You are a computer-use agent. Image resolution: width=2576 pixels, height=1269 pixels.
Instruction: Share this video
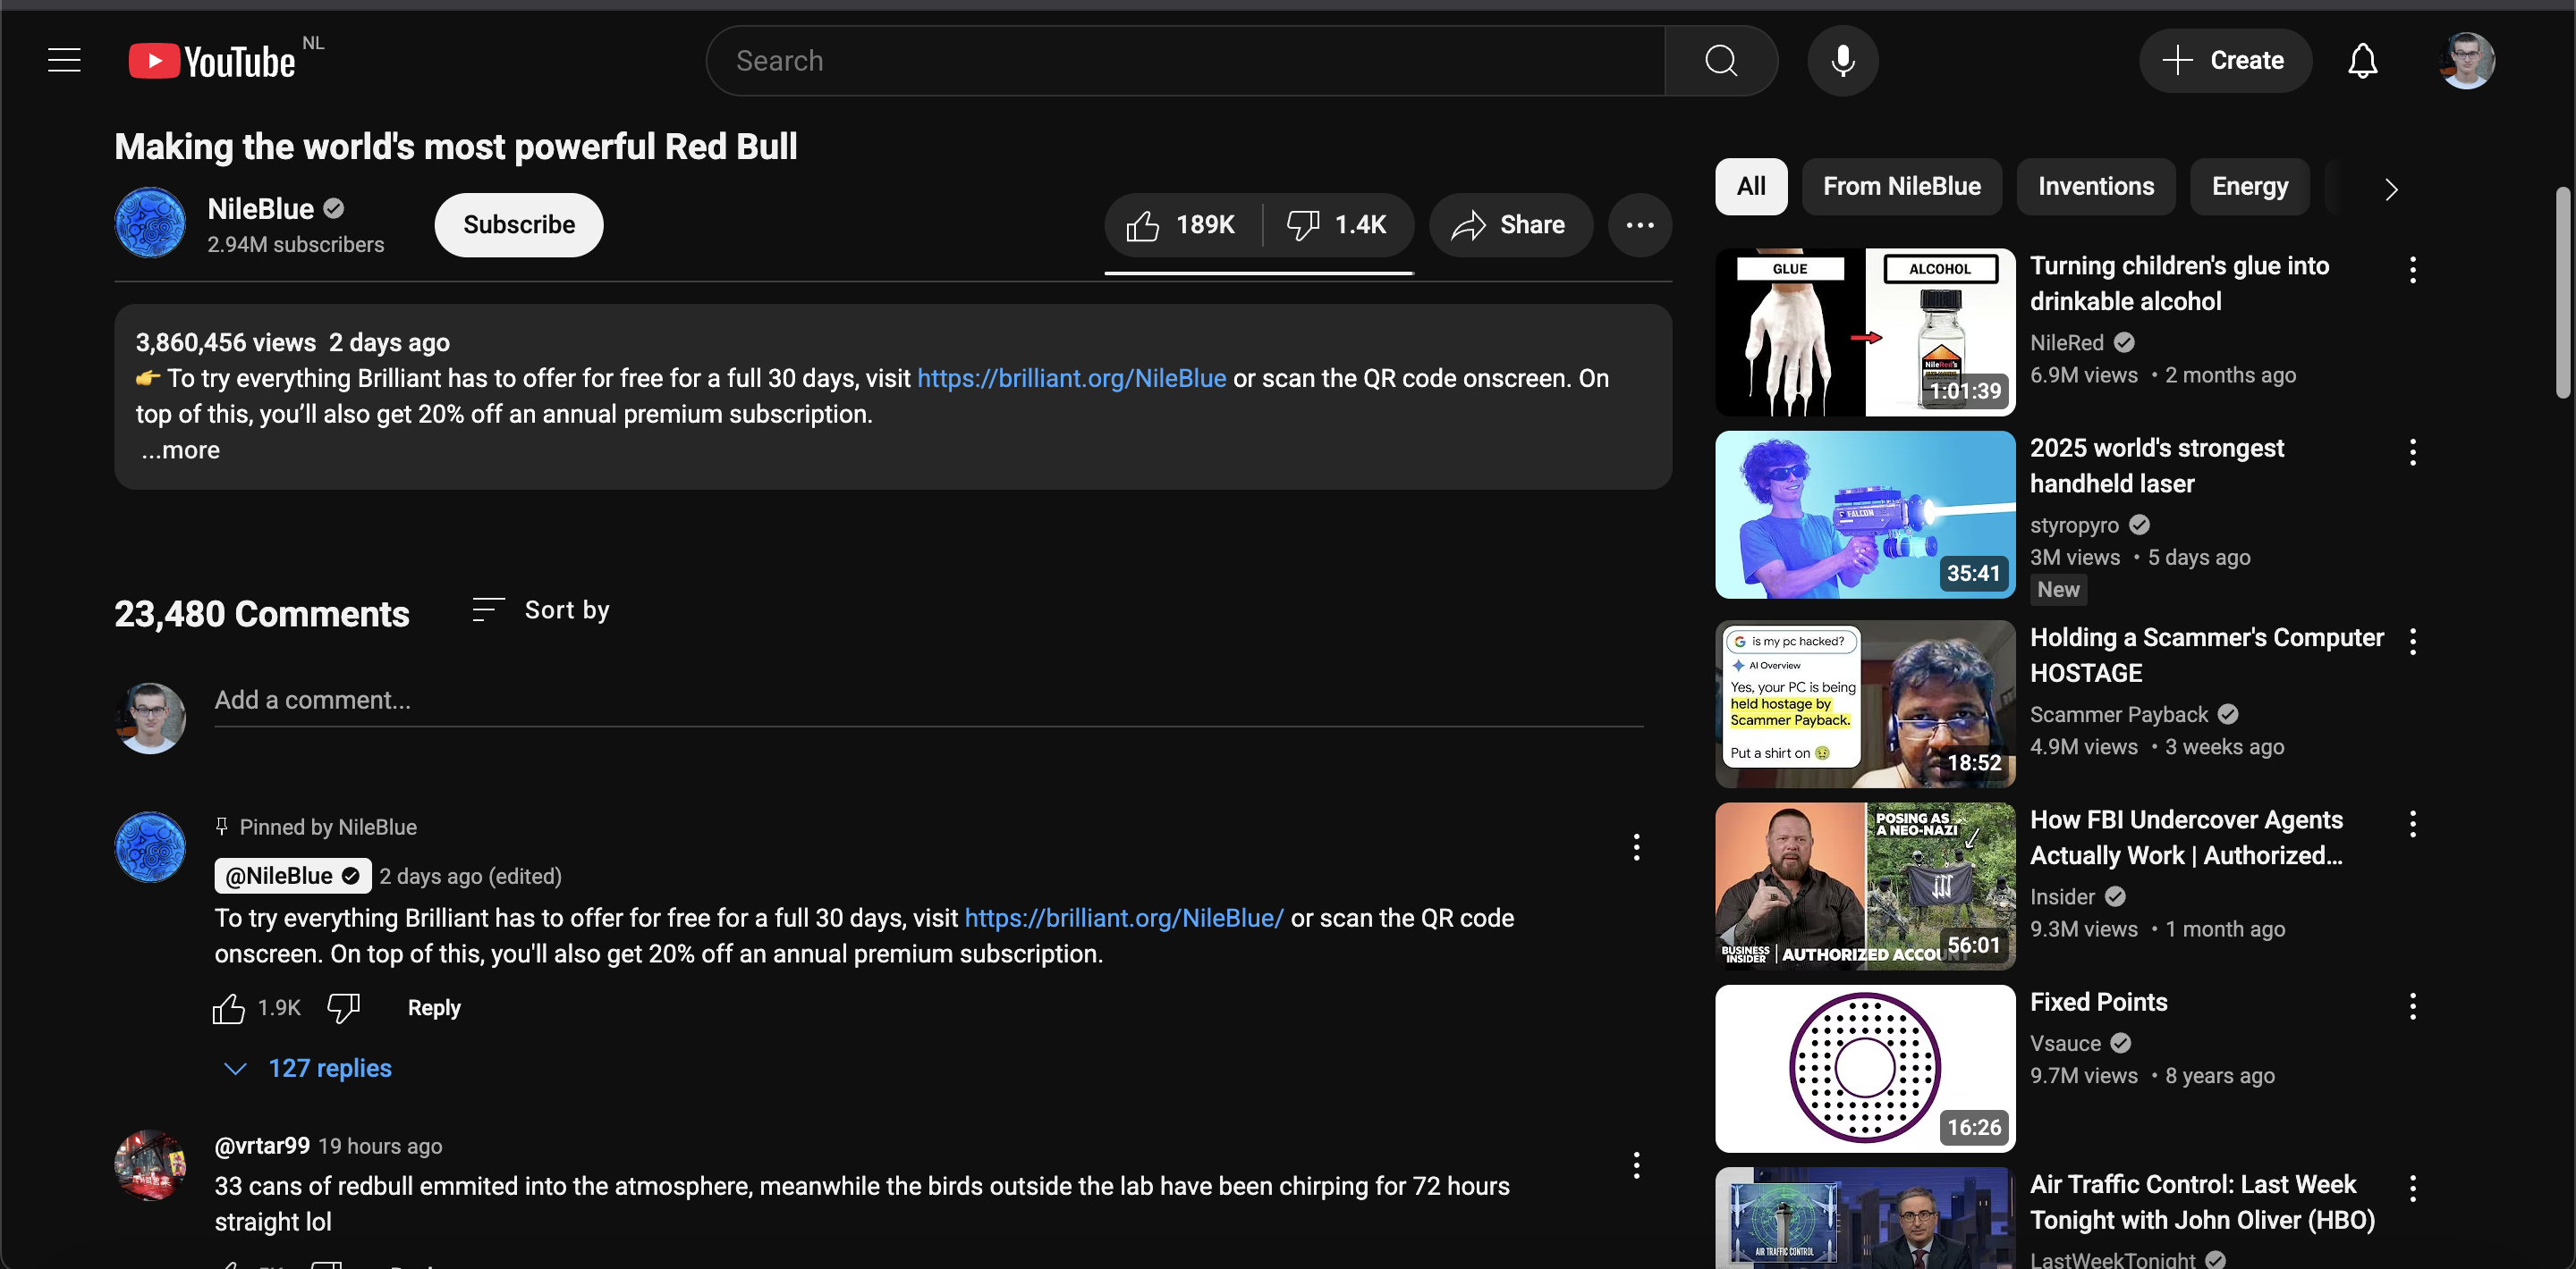click(x=1510, y=225)
